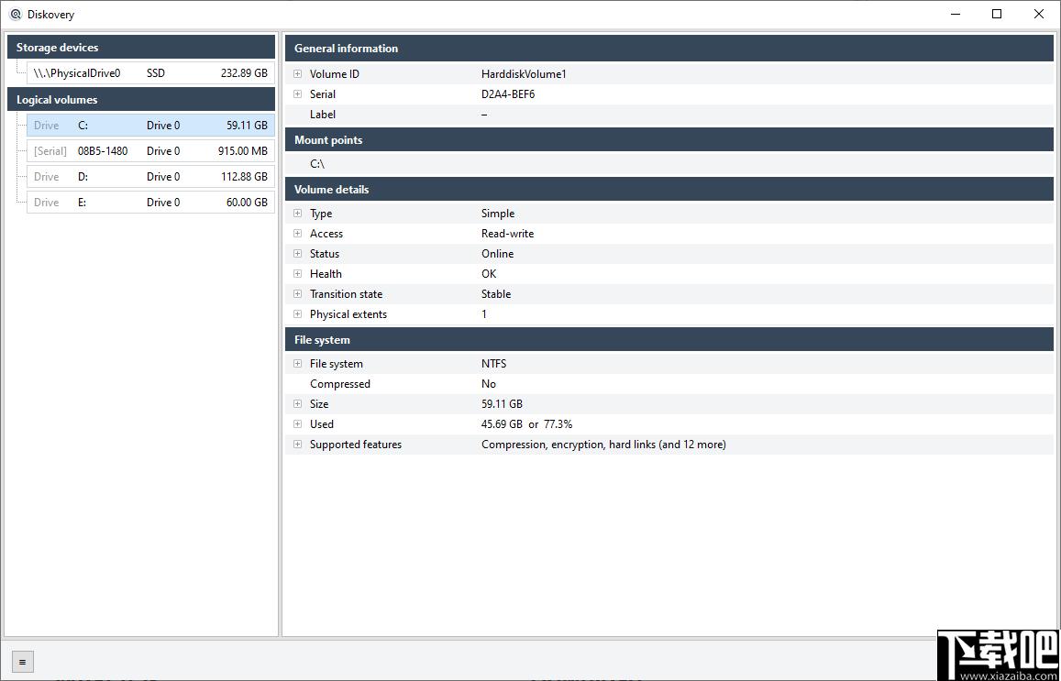Screen dimensions: 1061x681
Task: Click the Diskovery app icon in the title bar
Action: [16, 14]
